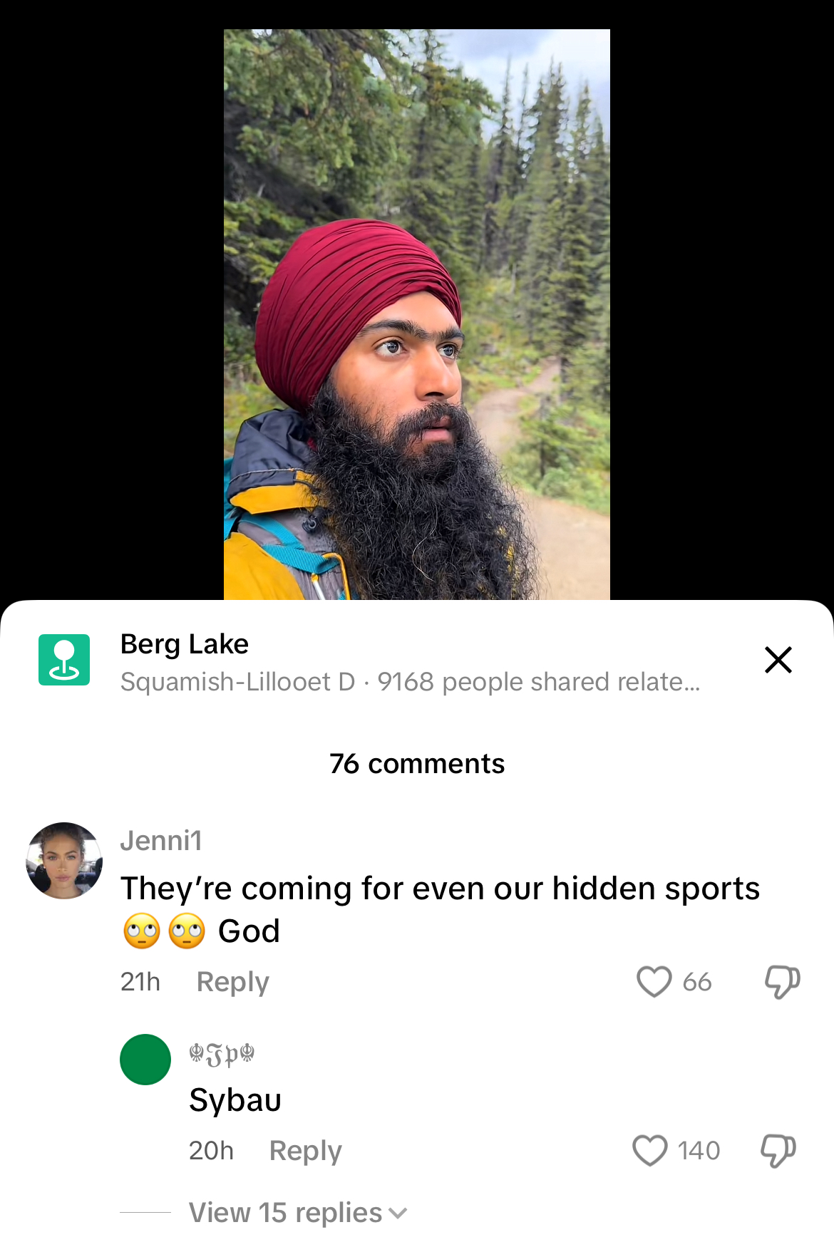Open the 9168 people shared related posts link

point(539,682)
